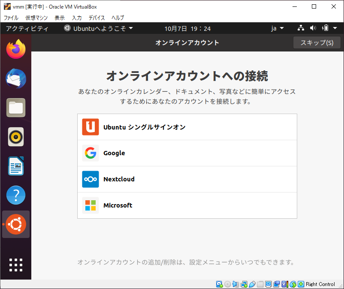Click the Nextcloud logo icon

click(x=91, y=179)
